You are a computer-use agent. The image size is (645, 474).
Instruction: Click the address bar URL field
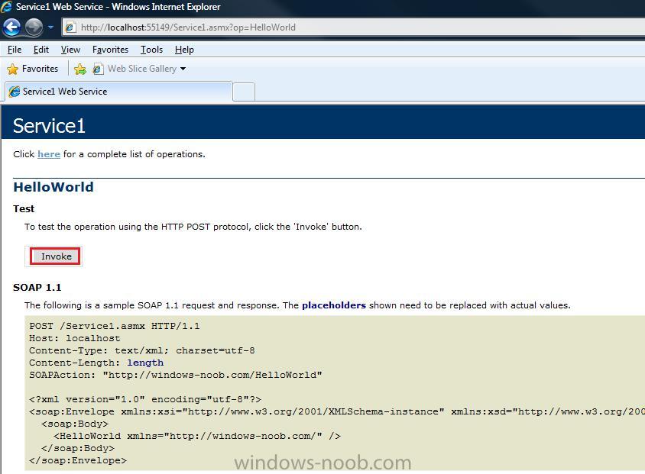354,27
